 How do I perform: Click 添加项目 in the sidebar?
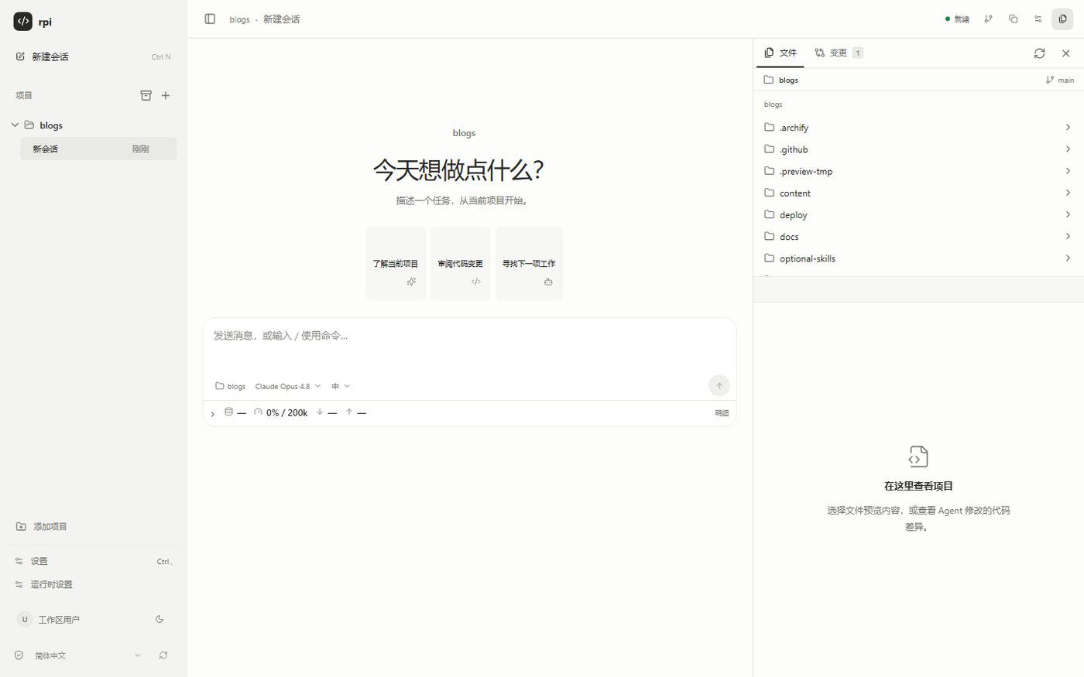(x=42, y=526)
